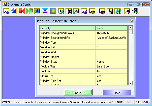Click the -1 value for Window Height
152x106 pixels.
[x=98, y=57]
